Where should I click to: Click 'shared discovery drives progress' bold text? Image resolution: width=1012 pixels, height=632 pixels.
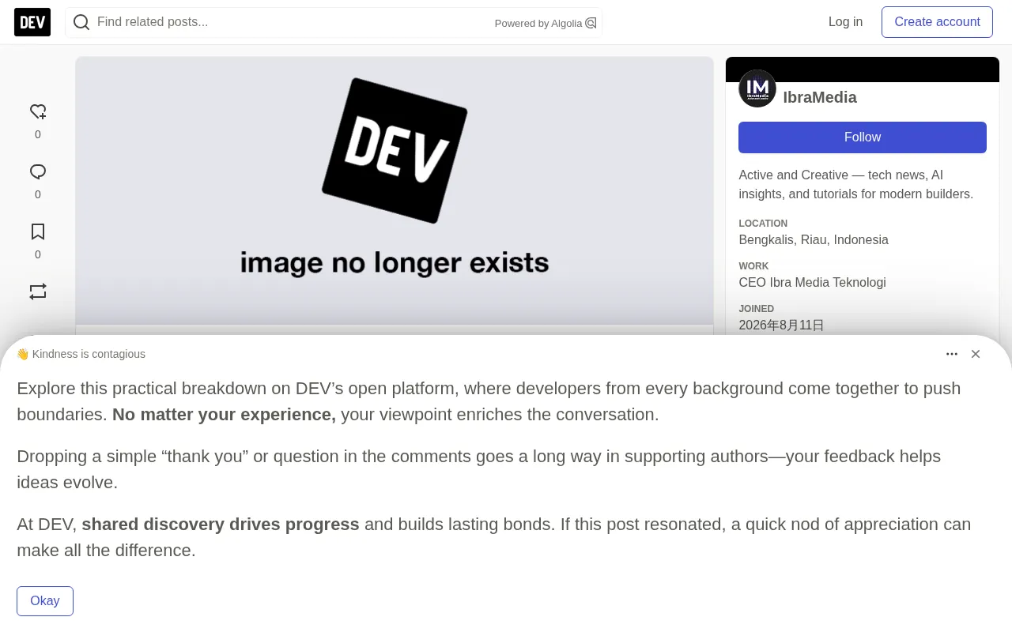point(221,525)
